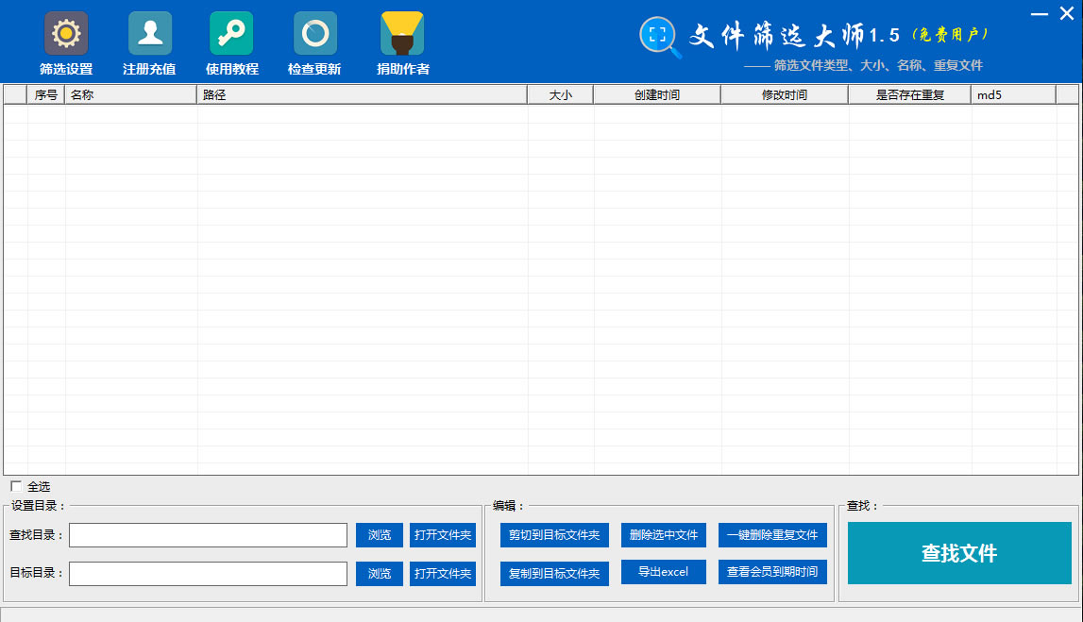Image resolution: width=1083 pixels, height=622 pixels.
Task: Sort by the 大小 column header
Action: point(561,94)
